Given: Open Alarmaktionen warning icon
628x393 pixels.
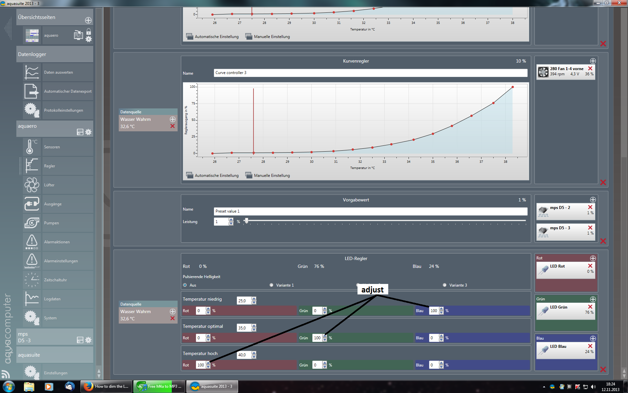Looking at the screenshot, I should click(32, 242).
